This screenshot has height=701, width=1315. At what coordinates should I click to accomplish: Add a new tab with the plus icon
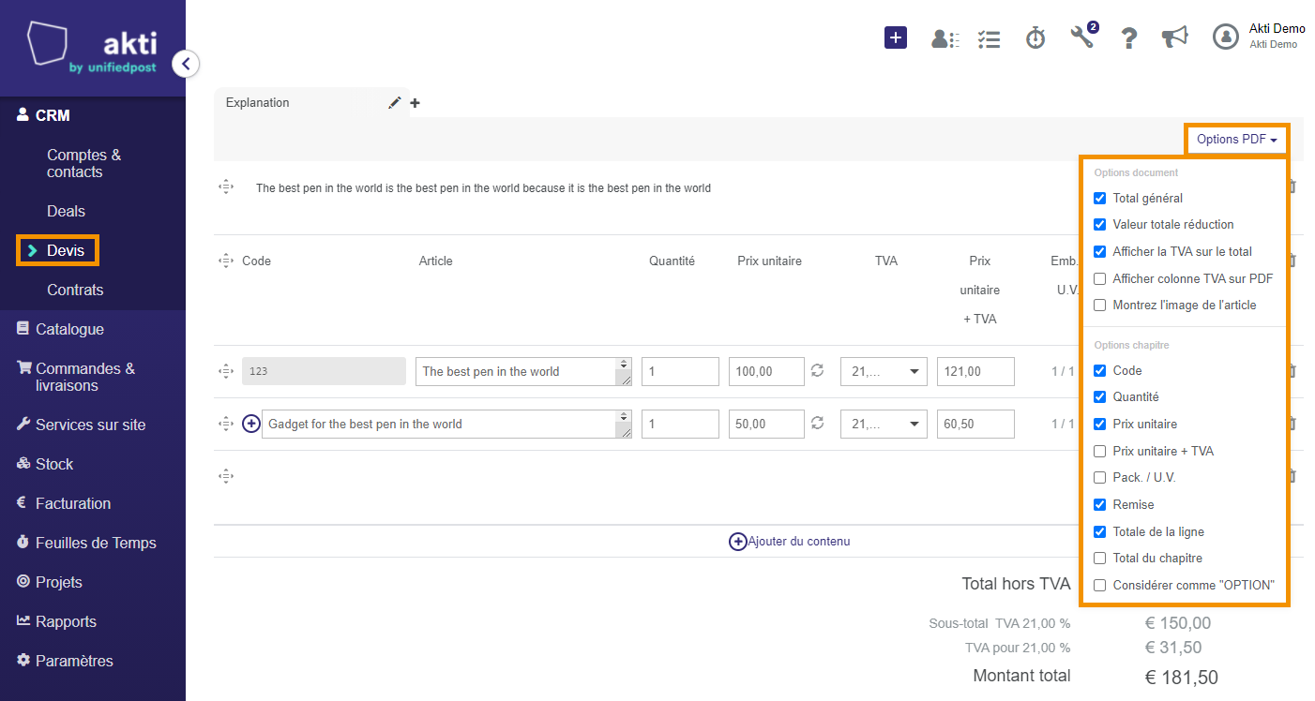(415, 103)
